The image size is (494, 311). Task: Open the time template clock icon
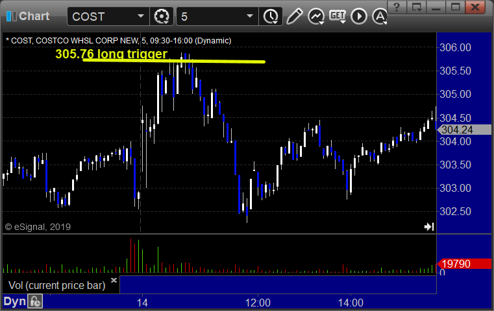(271, 16)
